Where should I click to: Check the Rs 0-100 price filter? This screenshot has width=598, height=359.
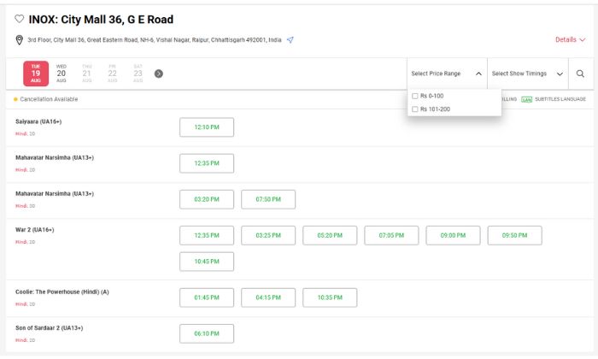415,96
